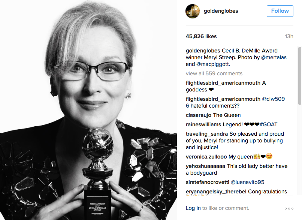Open clasaraujo commenter profile
The width and height of the screenshot is (302, 220).
198,115
